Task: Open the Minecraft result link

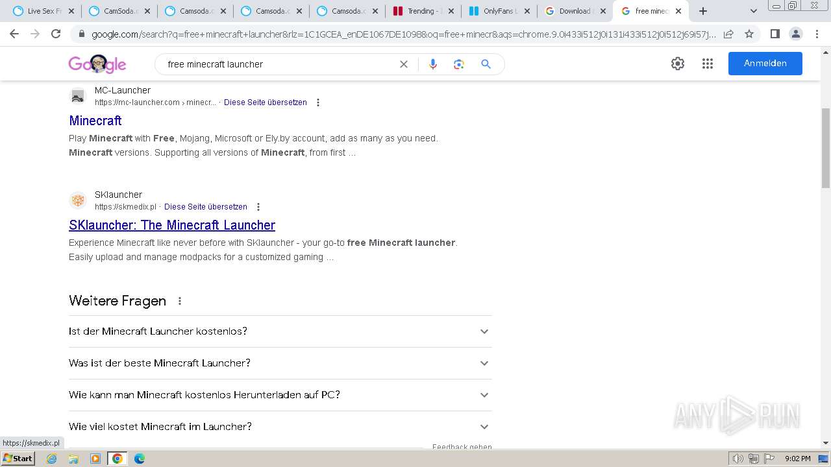Action: click(x=95, y=121)
